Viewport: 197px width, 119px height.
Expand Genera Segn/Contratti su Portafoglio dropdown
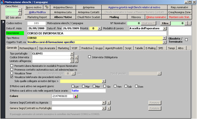(104, 108)
